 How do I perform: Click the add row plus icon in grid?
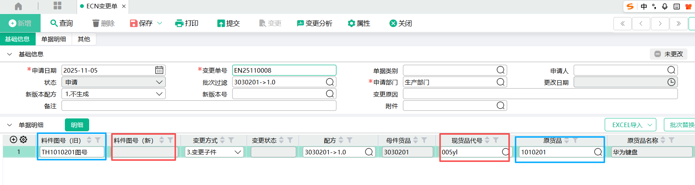tap(13, 140)
